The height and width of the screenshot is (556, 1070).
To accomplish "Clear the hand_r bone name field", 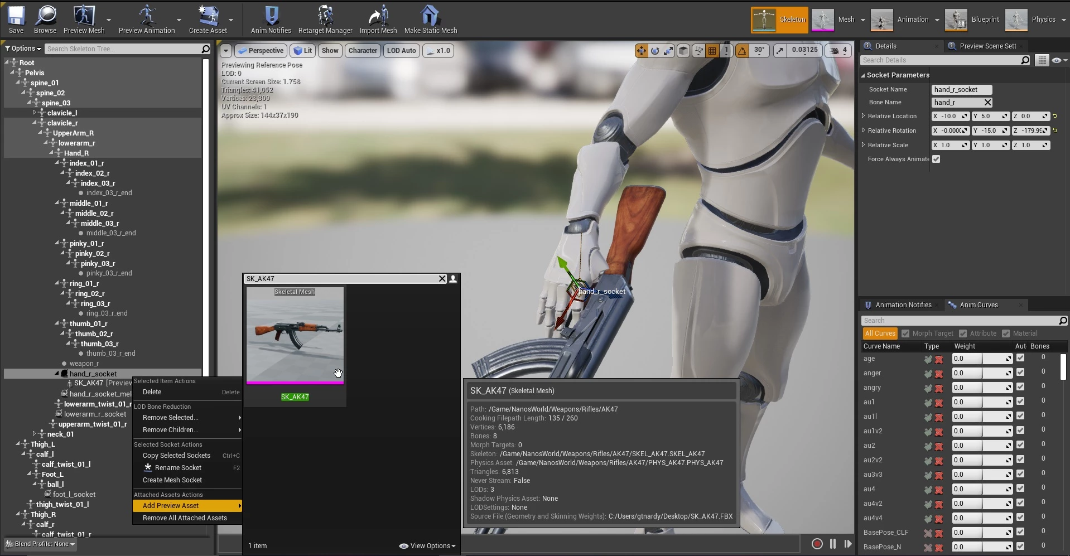I will pyautogui.click(x=987, y=103).
